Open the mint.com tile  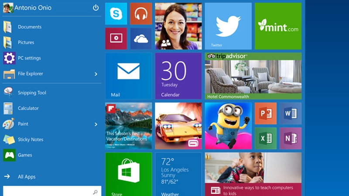coord(278,26)
